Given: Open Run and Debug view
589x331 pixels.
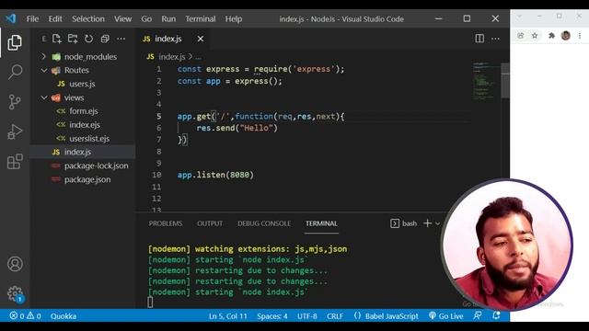Looking at the screenshot, I should point(15,131).
